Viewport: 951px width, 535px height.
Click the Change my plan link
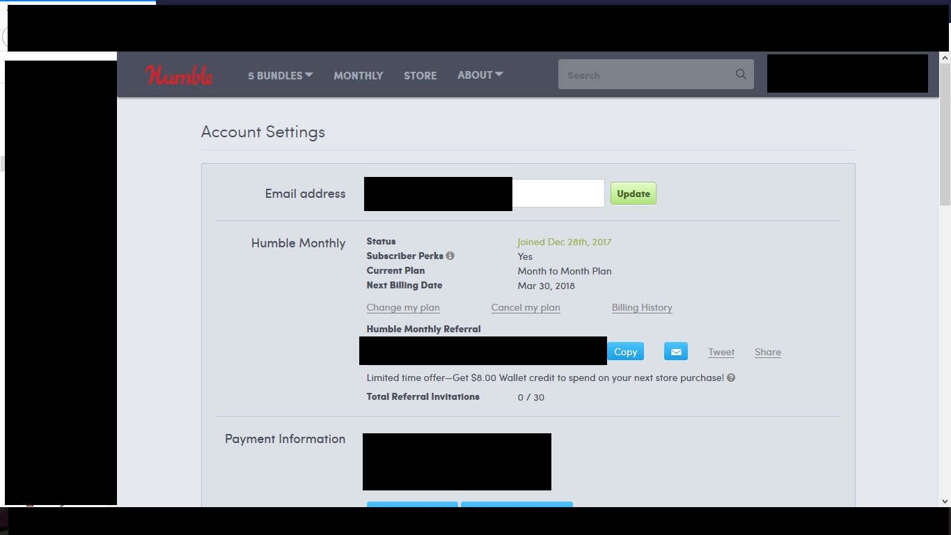(403, 307)
